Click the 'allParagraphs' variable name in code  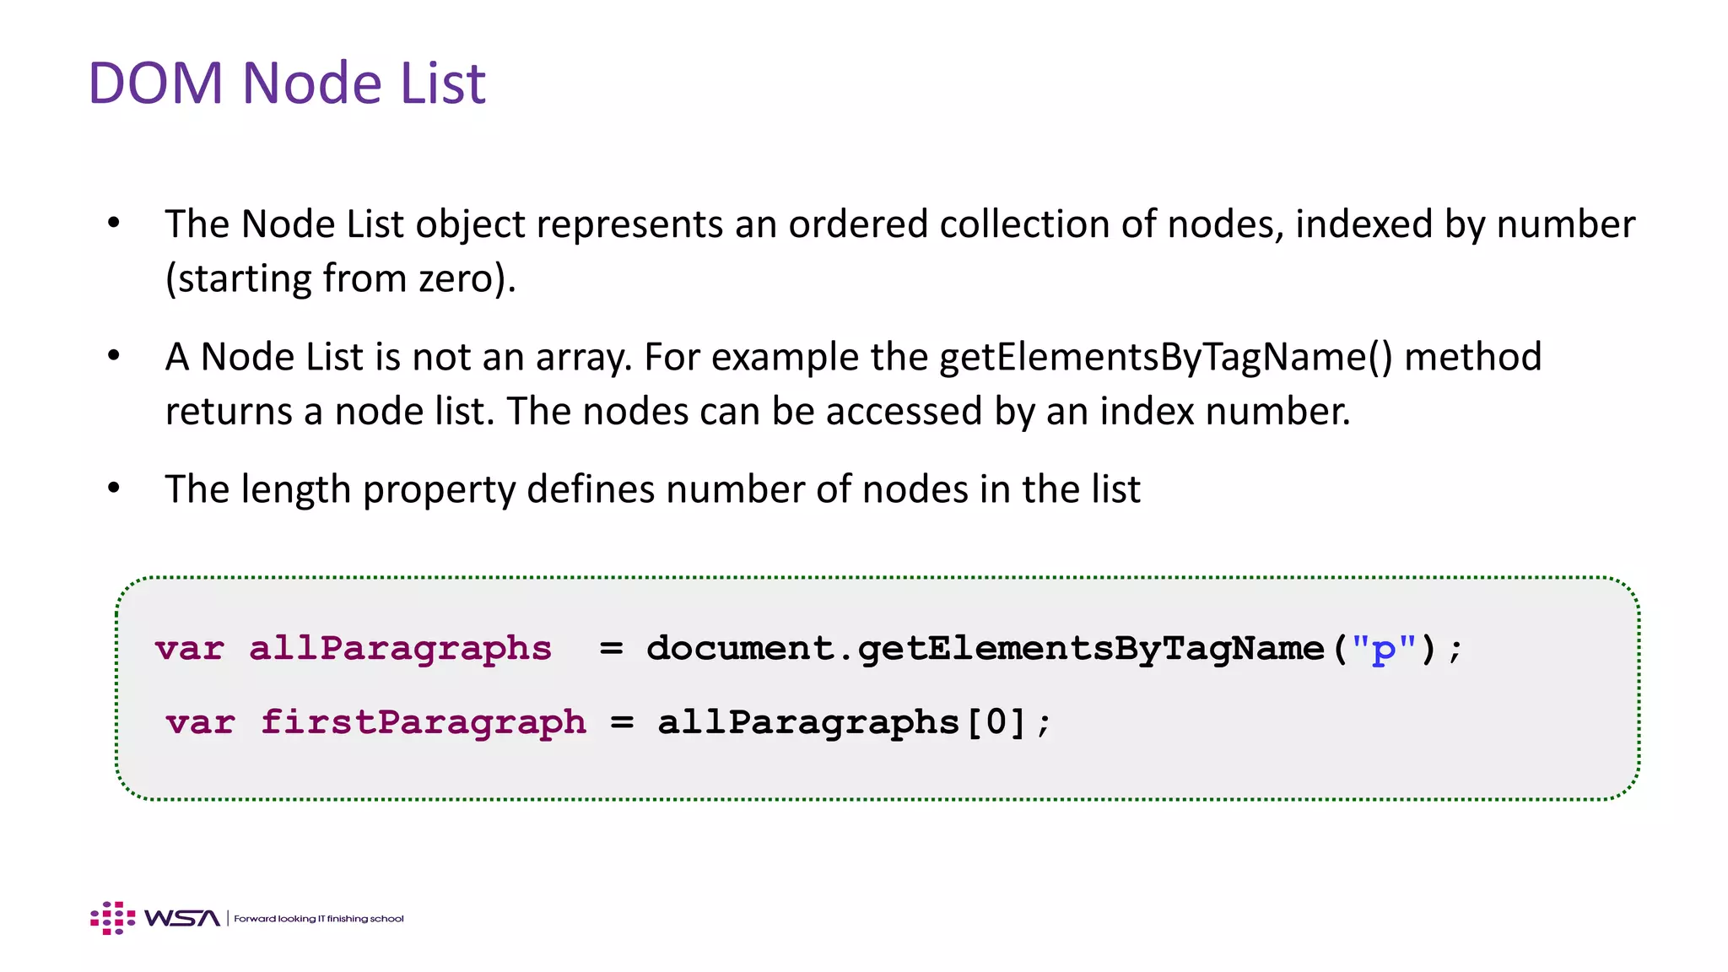[400, 648]
